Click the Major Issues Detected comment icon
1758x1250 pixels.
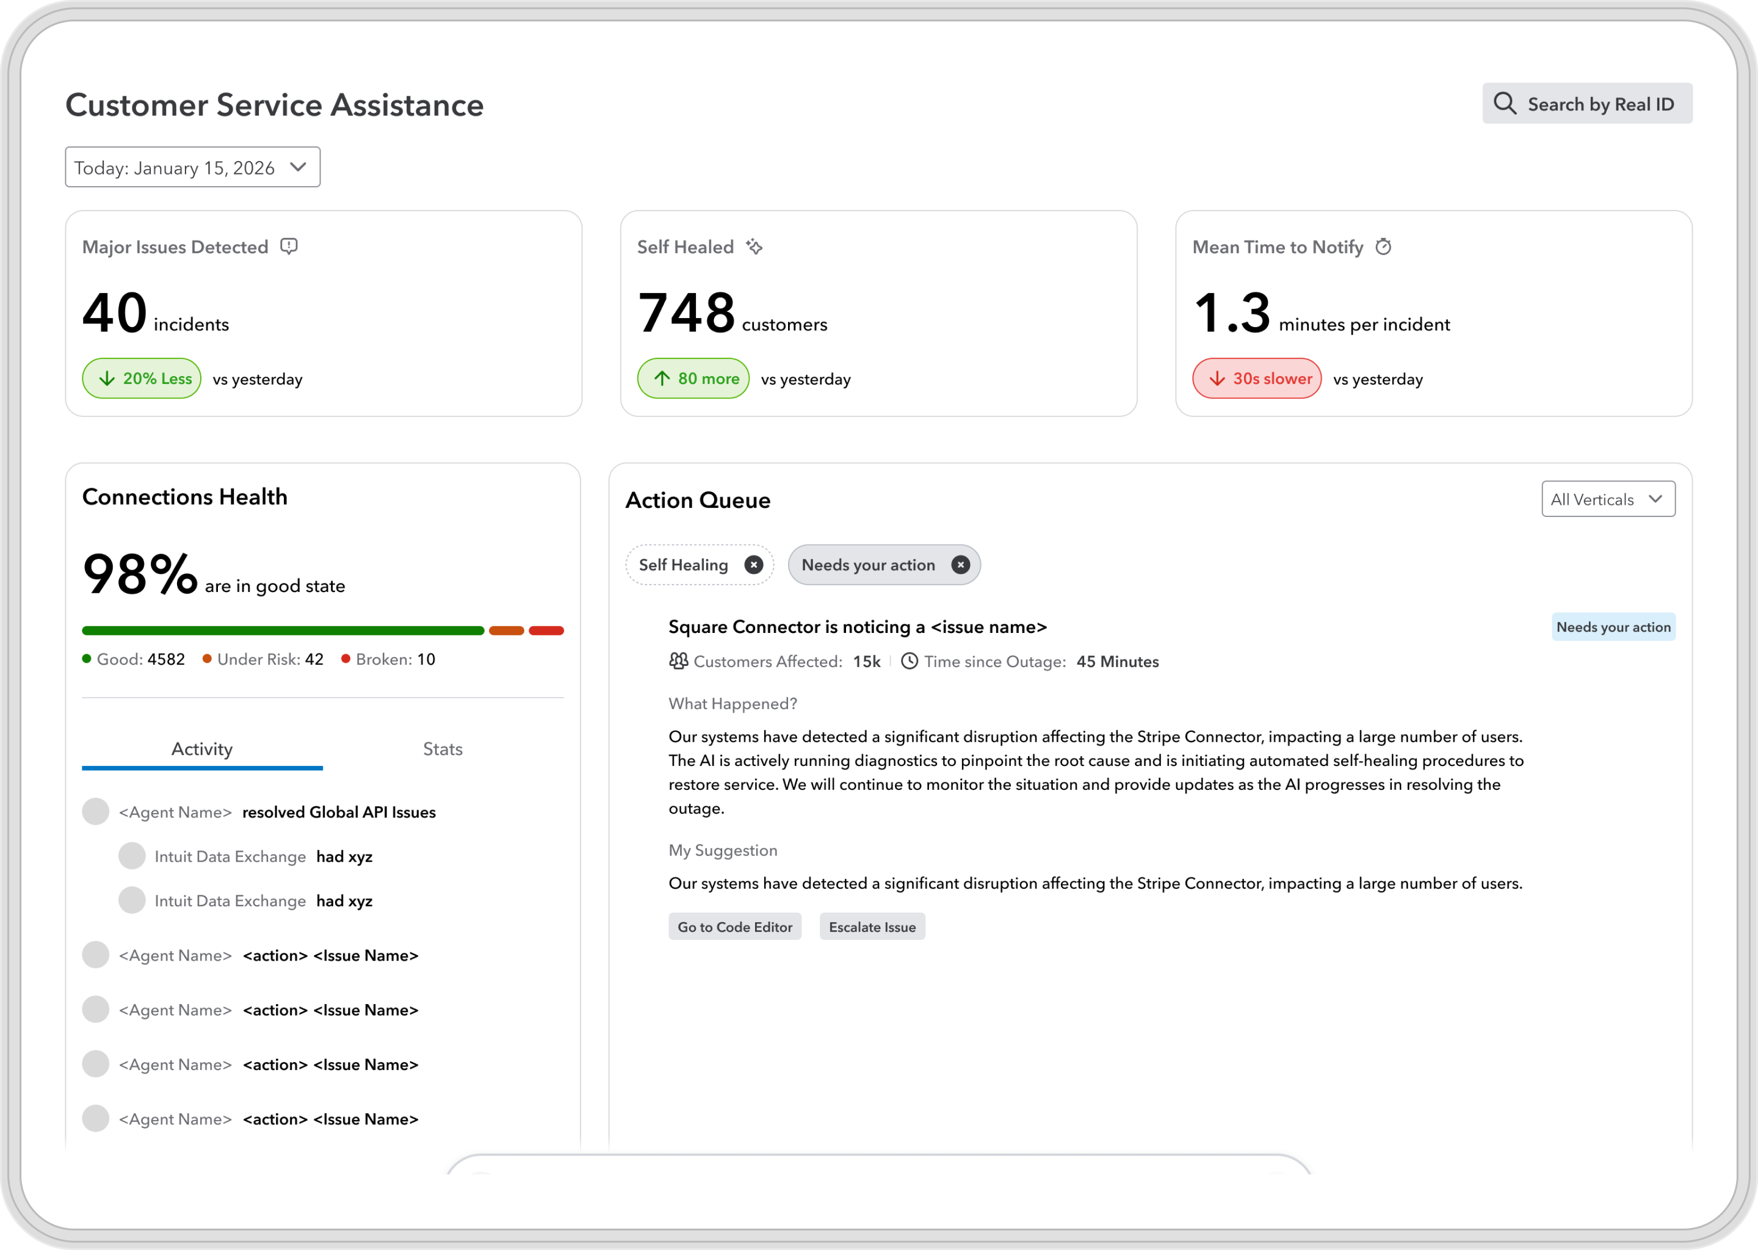(x=289, y=247)
